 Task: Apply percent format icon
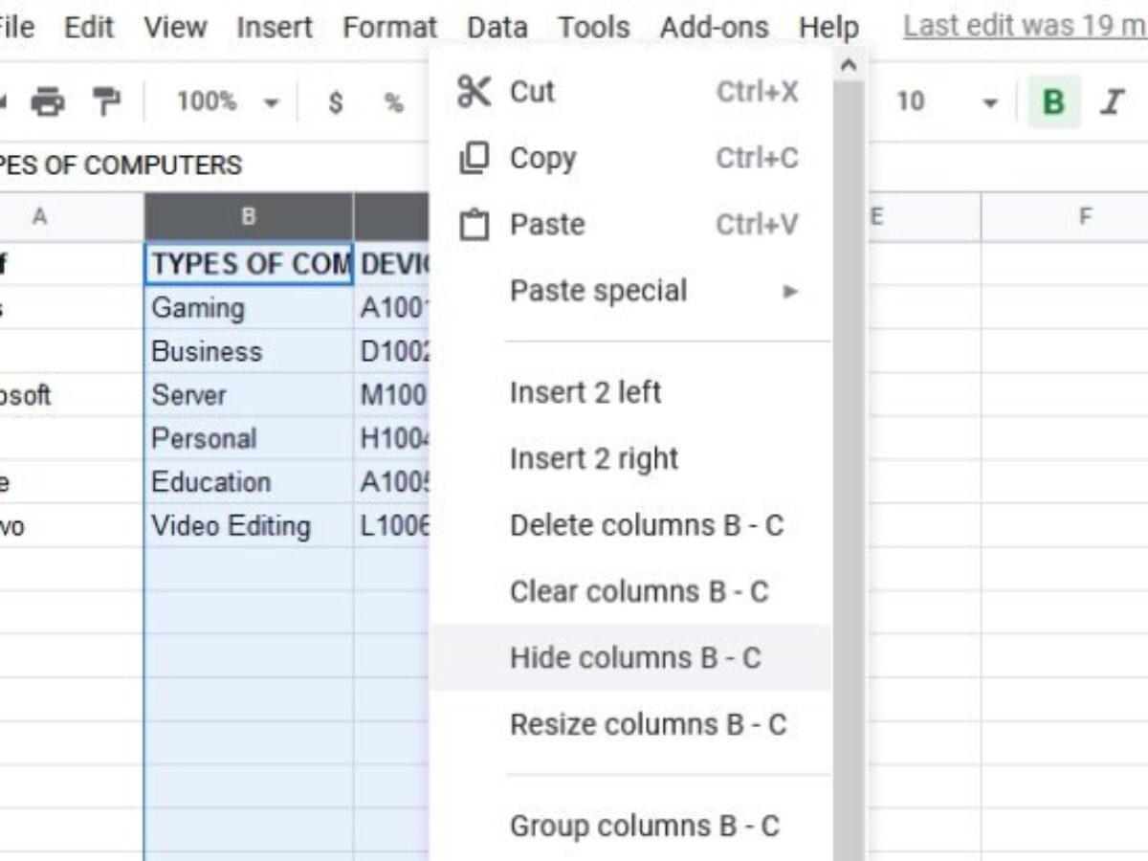(x=394, y=102)
